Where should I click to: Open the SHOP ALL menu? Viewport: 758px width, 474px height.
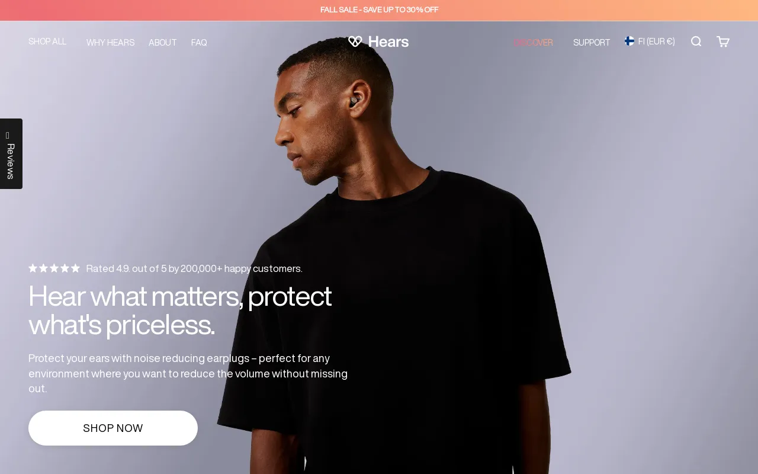(47, 41)
